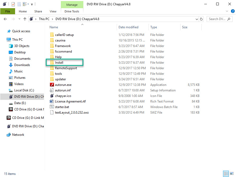The height and width of the screenshot is (177, 236).
Task: Switch to the View ribbon tab
Action: (53, 11)
